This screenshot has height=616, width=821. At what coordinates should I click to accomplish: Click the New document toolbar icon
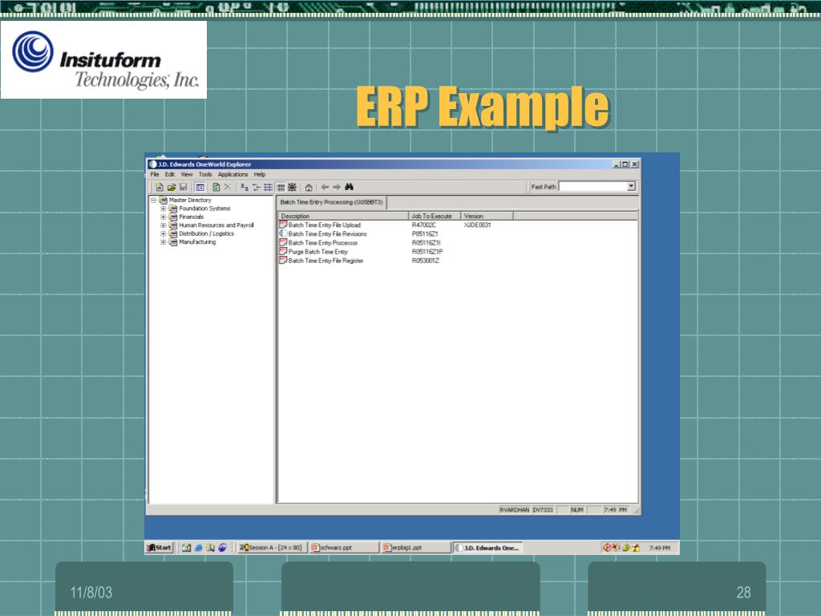(160, 187)
